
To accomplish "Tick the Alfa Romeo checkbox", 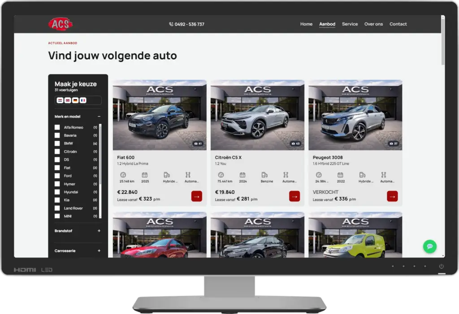I will pos(57,127).
